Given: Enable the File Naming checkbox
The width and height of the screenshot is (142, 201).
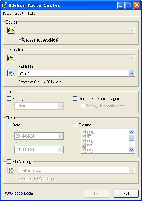Looking at the screenshot, I should click(x=9, y=162).
